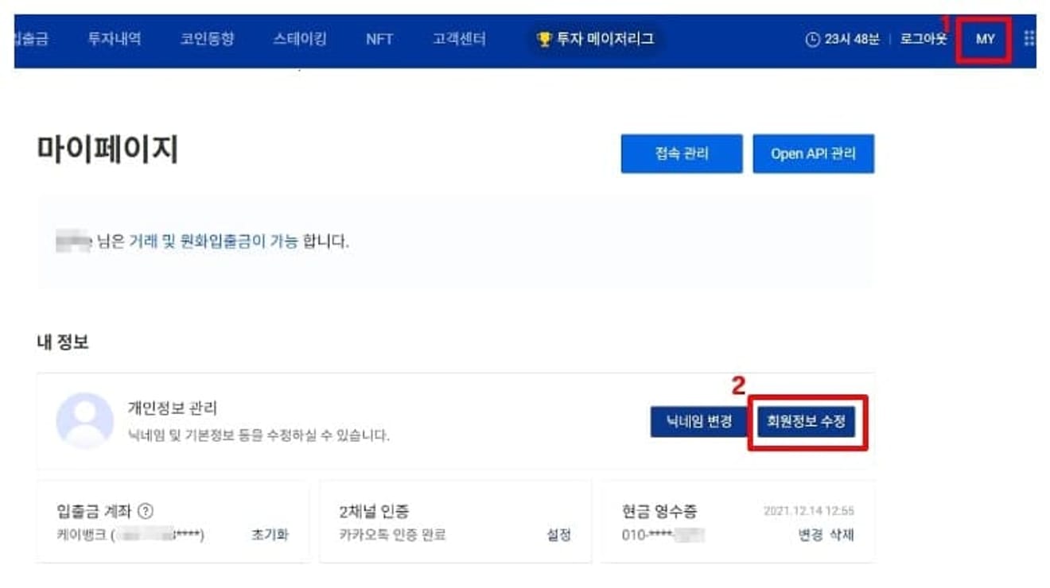Click the 로그아웃 link

pos(924,38)
